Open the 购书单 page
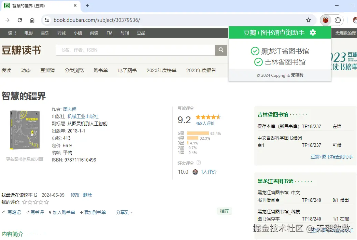Image resolution: width=357 pixels, height=240 pixels. pyautogui.click(x=100, y=70)
